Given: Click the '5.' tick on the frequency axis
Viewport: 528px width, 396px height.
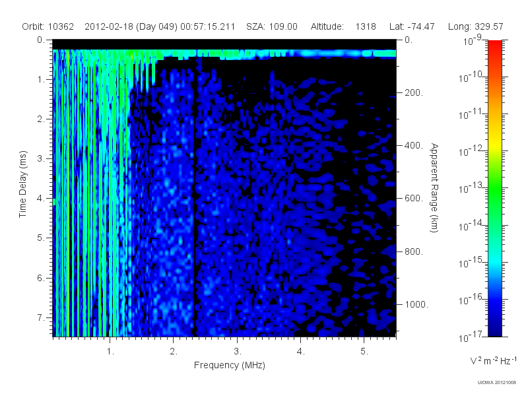Looking at the screenshot, I should [x=364, y=352].
